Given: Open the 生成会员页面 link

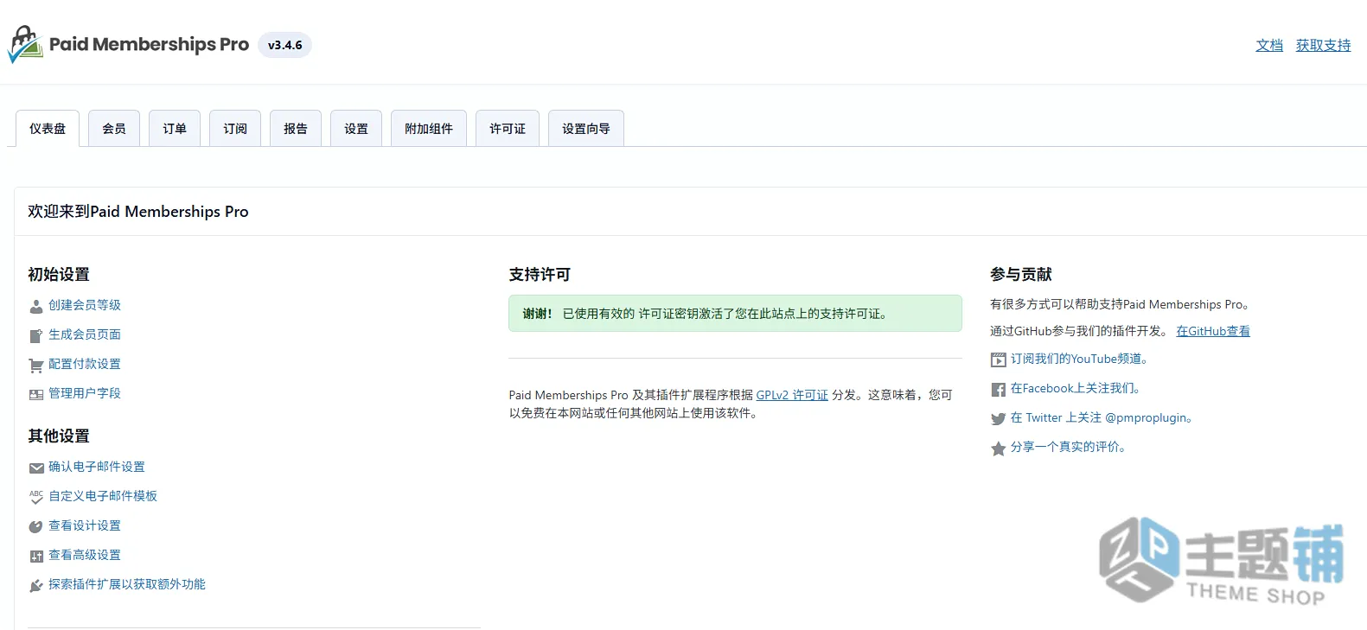Looking at the screenshot, I should click(x=85, y=334).
